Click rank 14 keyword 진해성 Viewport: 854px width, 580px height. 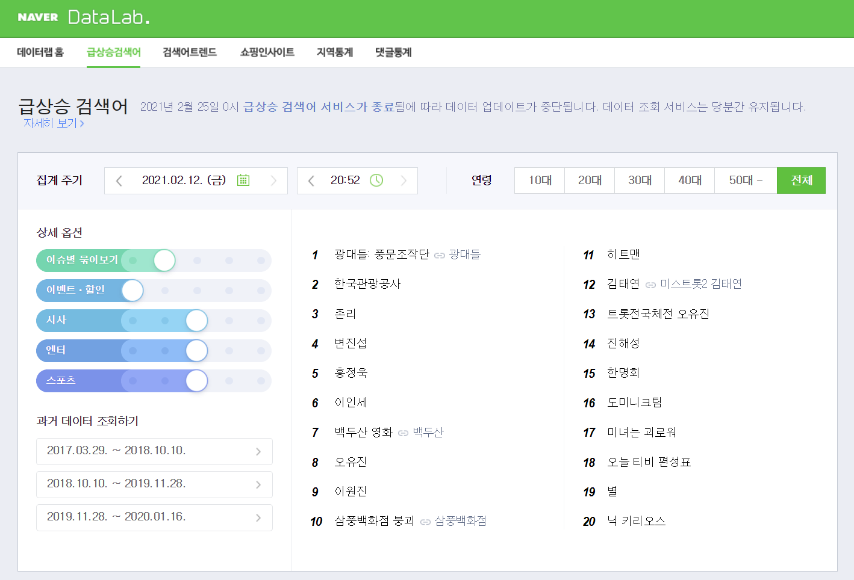623,344
